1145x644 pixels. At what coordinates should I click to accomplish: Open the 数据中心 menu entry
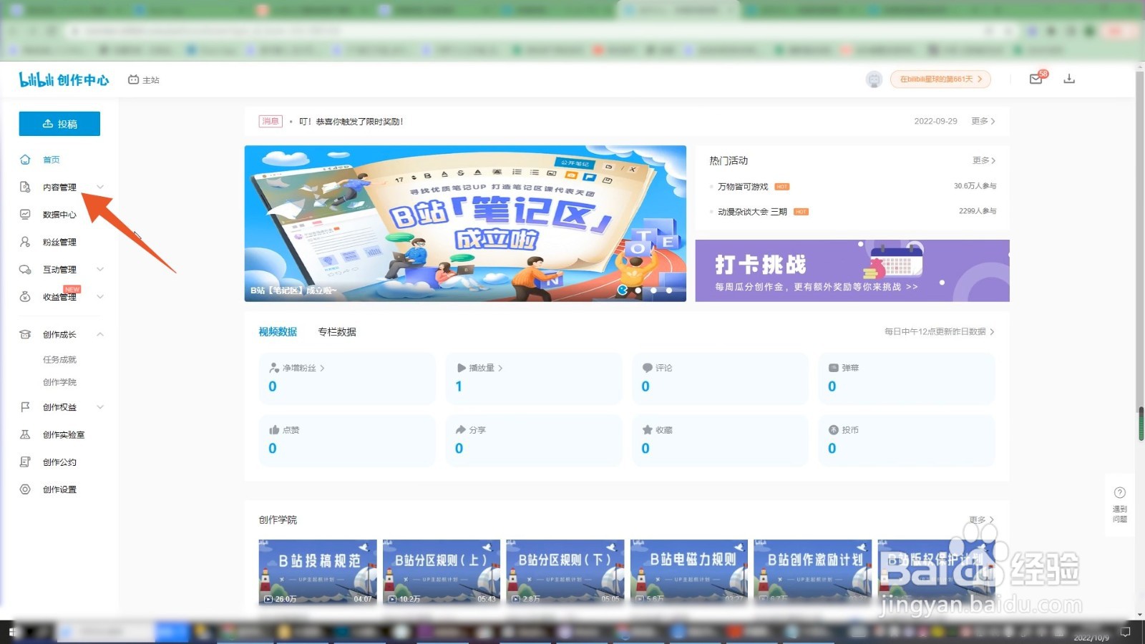click(59, 214)
